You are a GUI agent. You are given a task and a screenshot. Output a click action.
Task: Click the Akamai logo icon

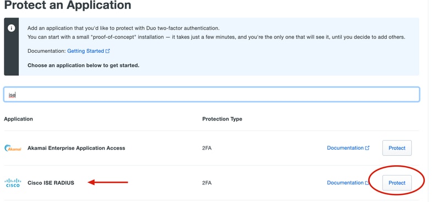[x=13, y=148]
